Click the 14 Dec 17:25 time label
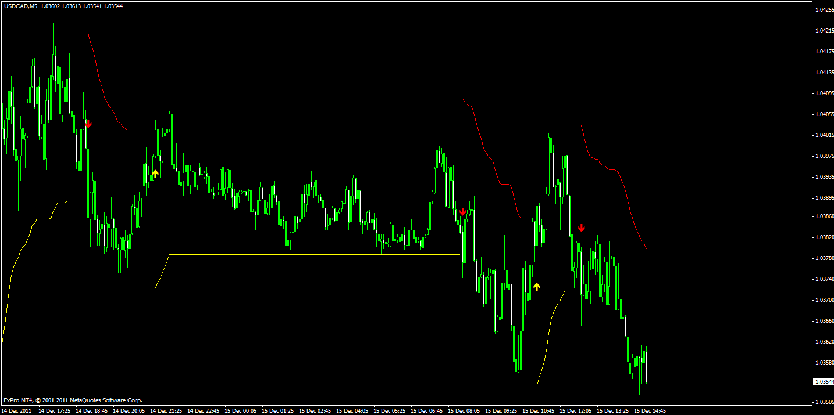Viewport: 834px width, 415px height. (x=55, y=410)
